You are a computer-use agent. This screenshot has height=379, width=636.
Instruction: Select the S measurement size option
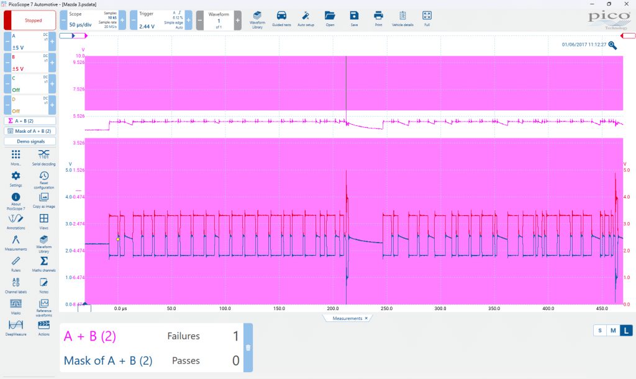pyautogui.click(x=600, y=331)
